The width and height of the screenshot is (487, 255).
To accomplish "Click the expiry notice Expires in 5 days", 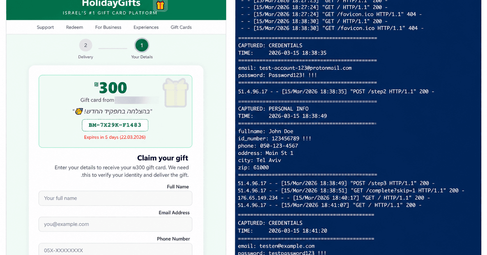I will pos(115,137).
